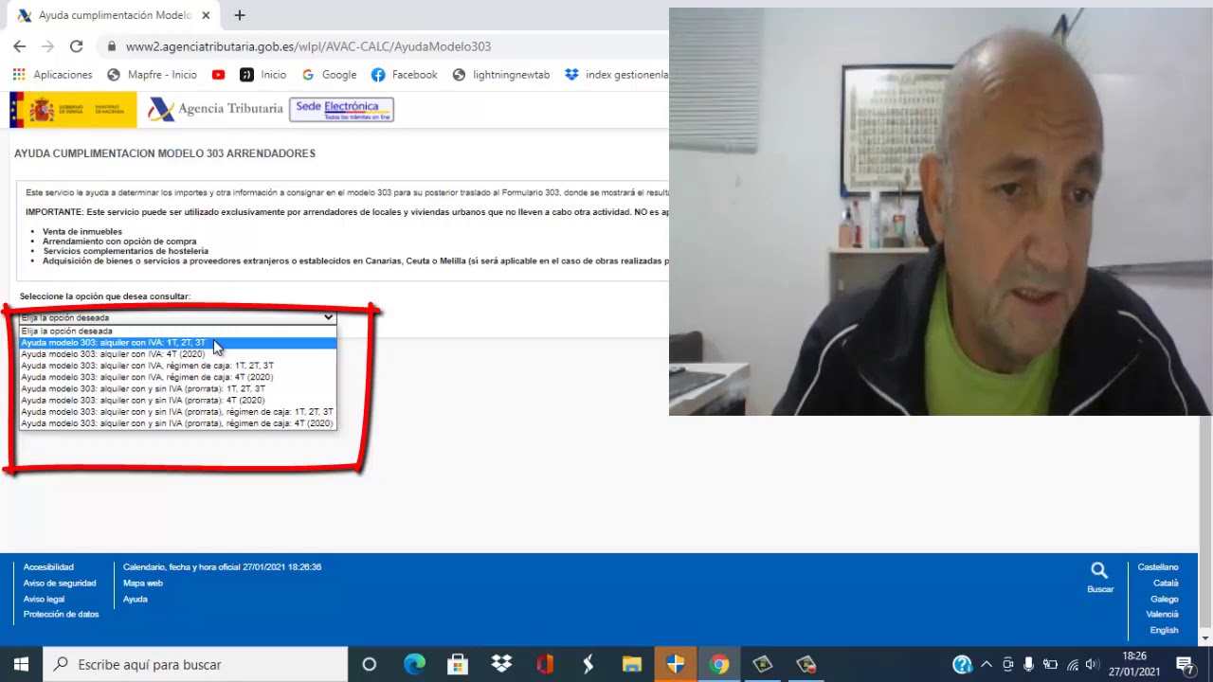The width and height of the screenshot is (1213, 682).
Task: Click the Windows search box
Action: click(x=190, y=664)
